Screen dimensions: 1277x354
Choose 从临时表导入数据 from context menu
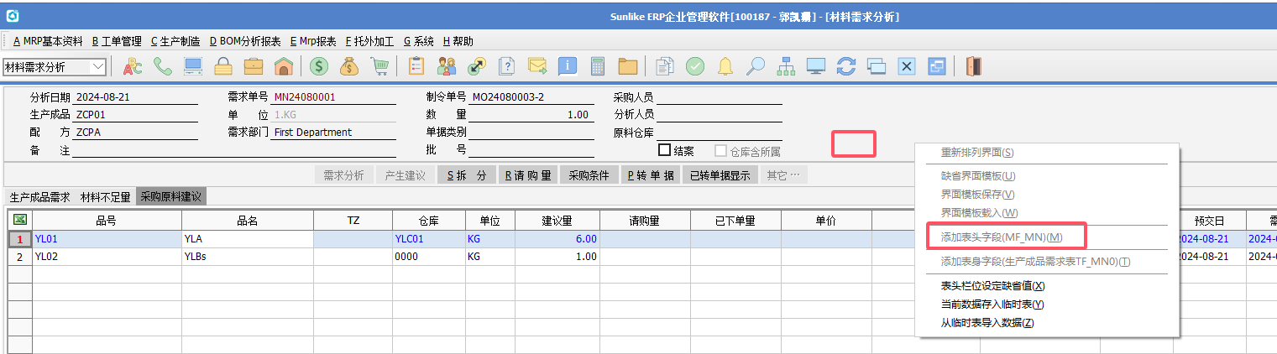coord(987,323)
